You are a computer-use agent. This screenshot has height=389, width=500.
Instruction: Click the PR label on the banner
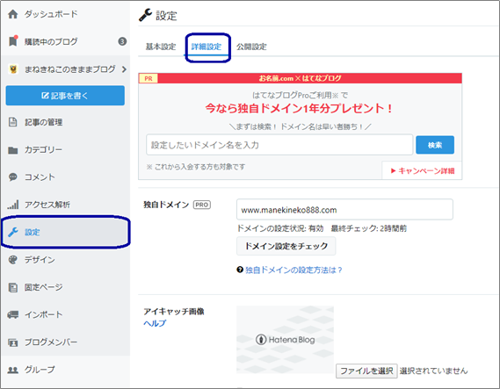point(149,78)
